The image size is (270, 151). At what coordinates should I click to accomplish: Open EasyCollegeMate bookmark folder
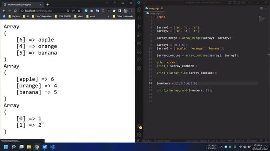pyautogui.click(x=41, y=16)
